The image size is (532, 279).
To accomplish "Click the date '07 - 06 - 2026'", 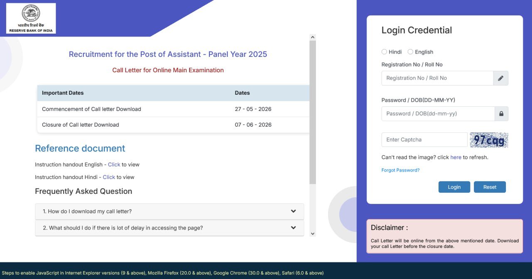I will pyautogui.click(x=253, y=125).
